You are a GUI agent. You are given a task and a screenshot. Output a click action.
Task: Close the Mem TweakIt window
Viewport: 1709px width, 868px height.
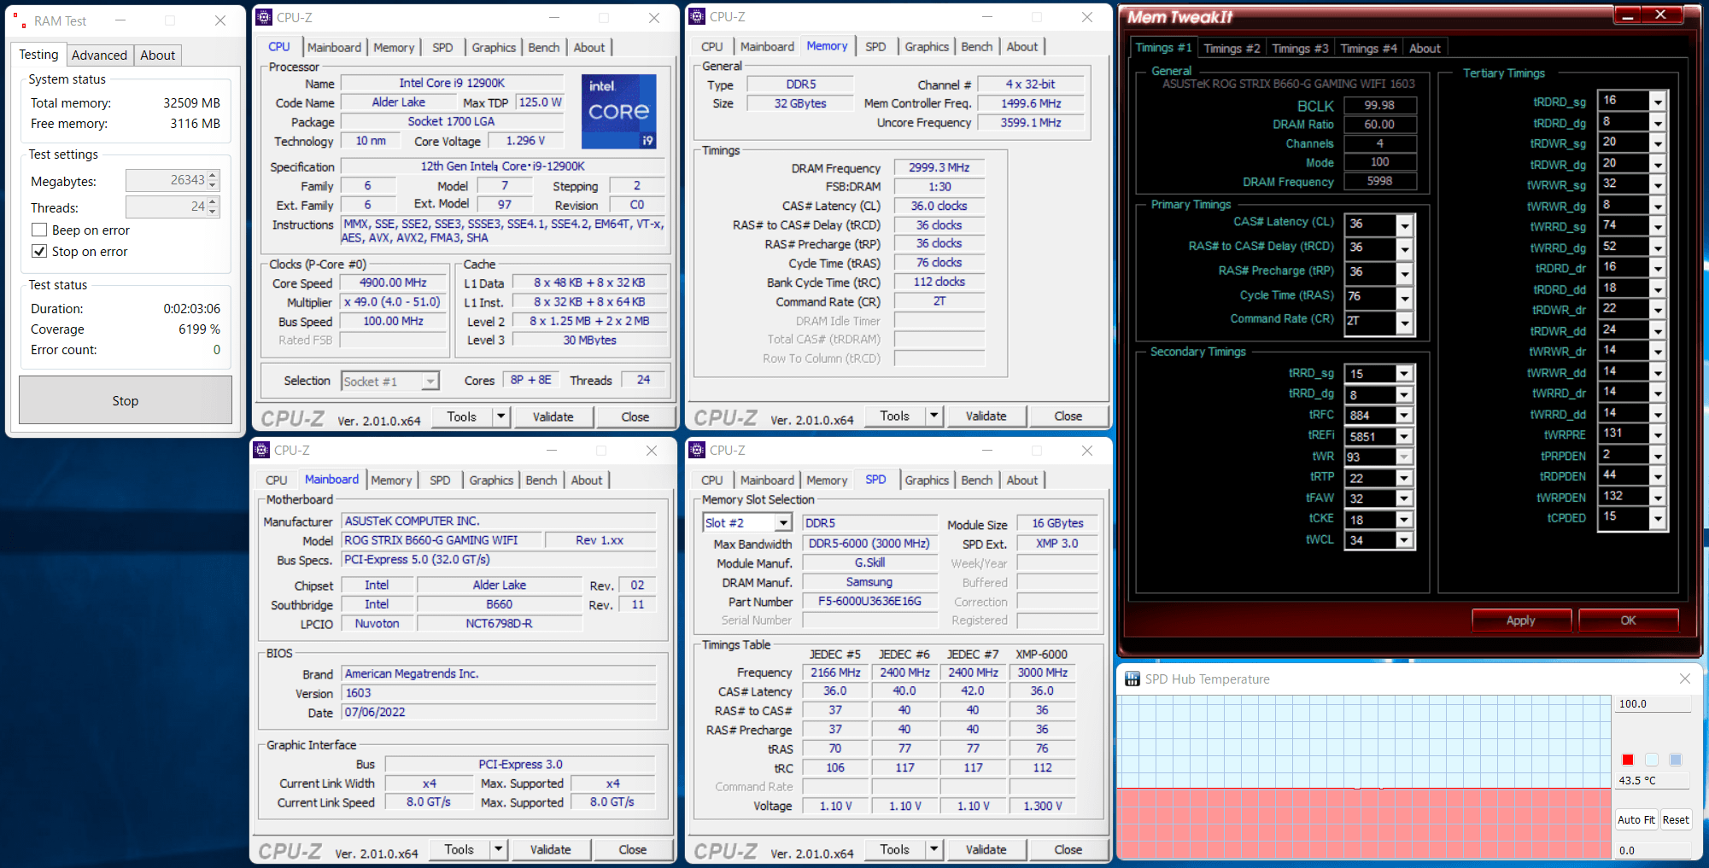(x=1660, y=15)
